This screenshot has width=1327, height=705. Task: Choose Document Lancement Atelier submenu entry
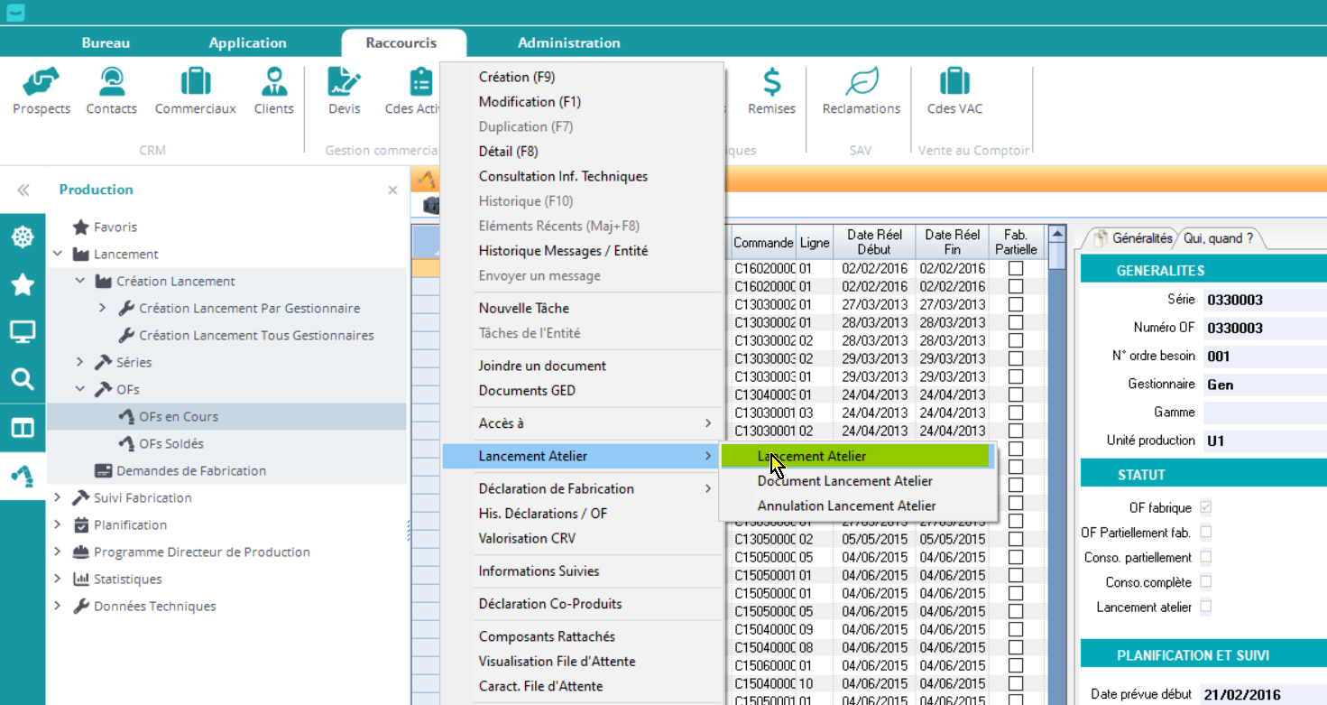click(x=844, y=481)
